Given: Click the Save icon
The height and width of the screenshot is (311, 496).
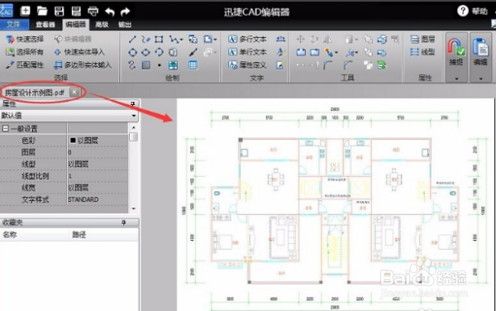Looking at the screenshot, I should 60,12.
